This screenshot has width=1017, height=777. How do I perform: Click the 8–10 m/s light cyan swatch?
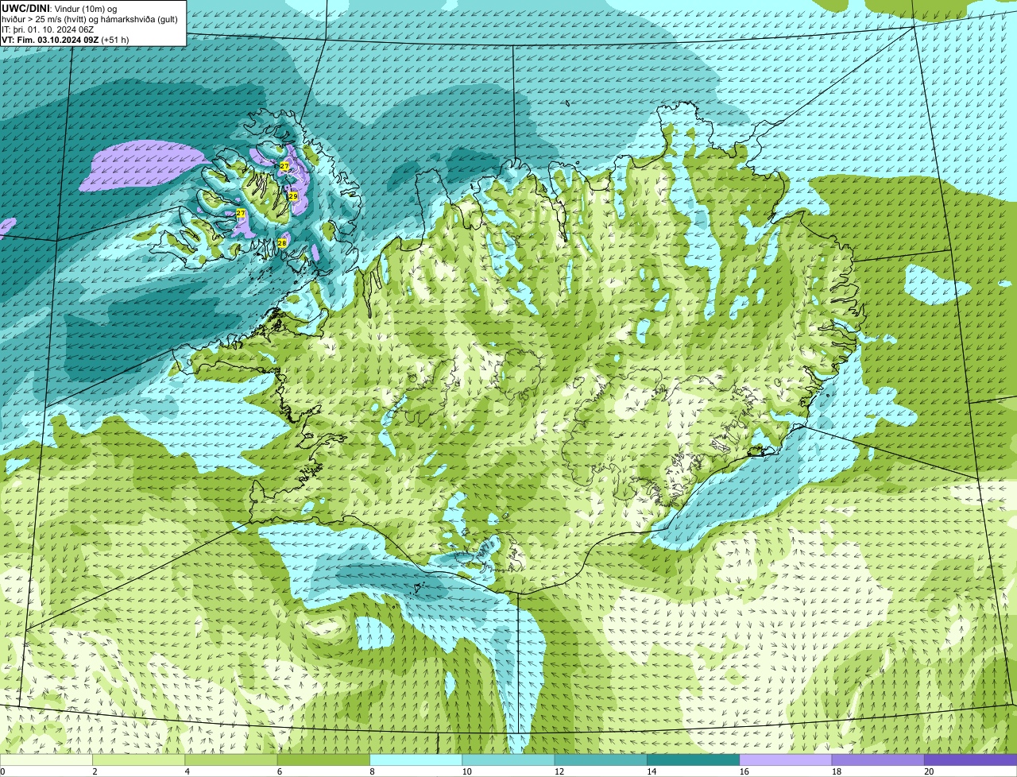416,760
